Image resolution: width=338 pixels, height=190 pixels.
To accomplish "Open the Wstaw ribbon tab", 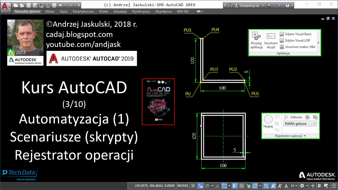I will [x=50, y=12].
